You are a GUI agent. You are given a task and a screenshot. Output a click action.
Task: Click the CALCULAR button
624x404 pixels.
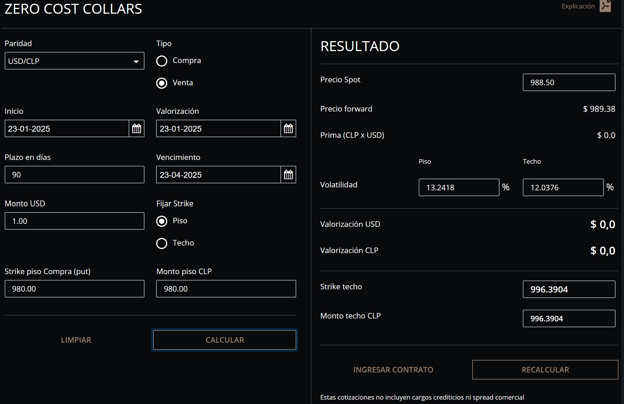(x=225, y=340)
